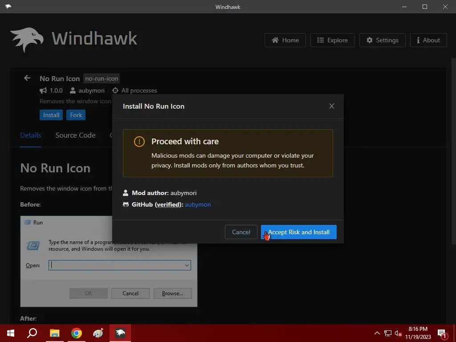The image size is (456, 342).
Task: Open the notification center icon
Action: coord(442,333)
